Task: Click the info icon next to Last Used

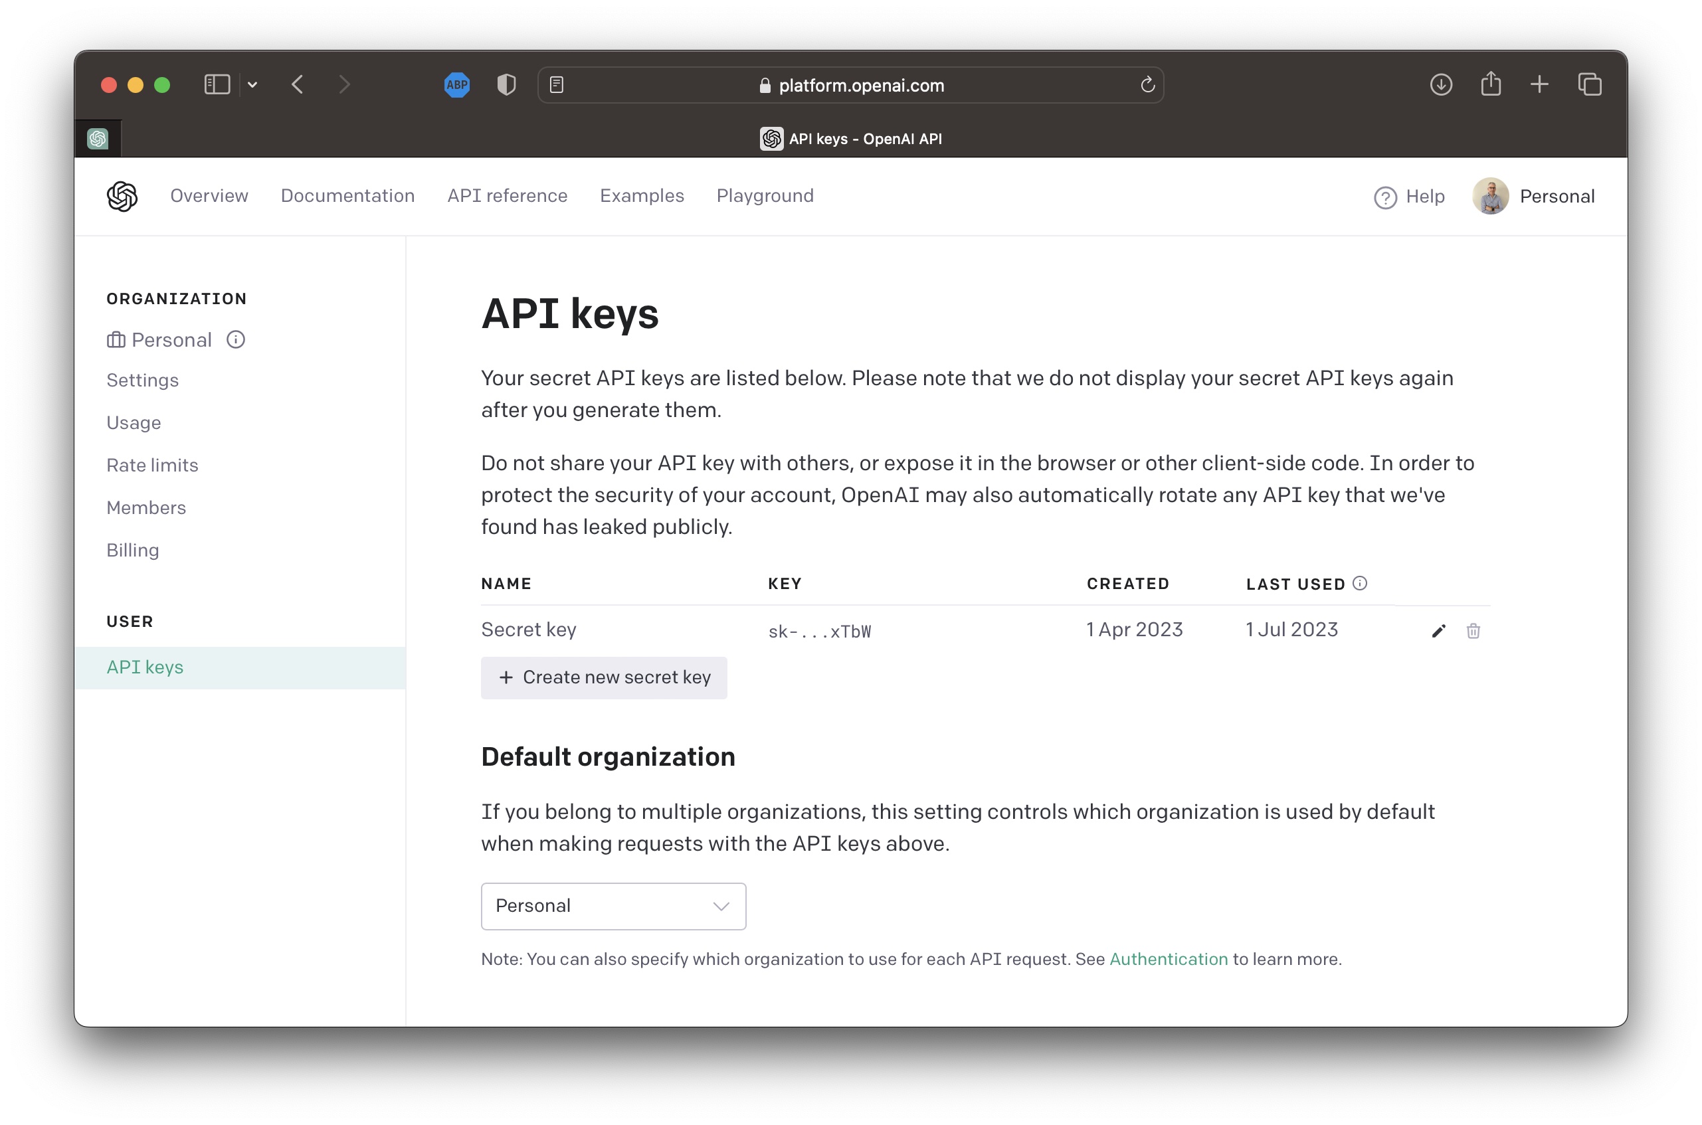Action: (1359, 583)
